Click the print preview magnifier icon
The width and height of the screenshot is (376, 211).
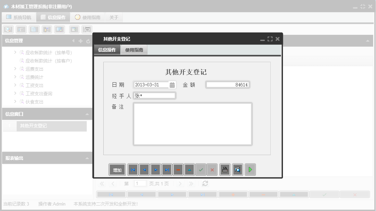[237, 169]
